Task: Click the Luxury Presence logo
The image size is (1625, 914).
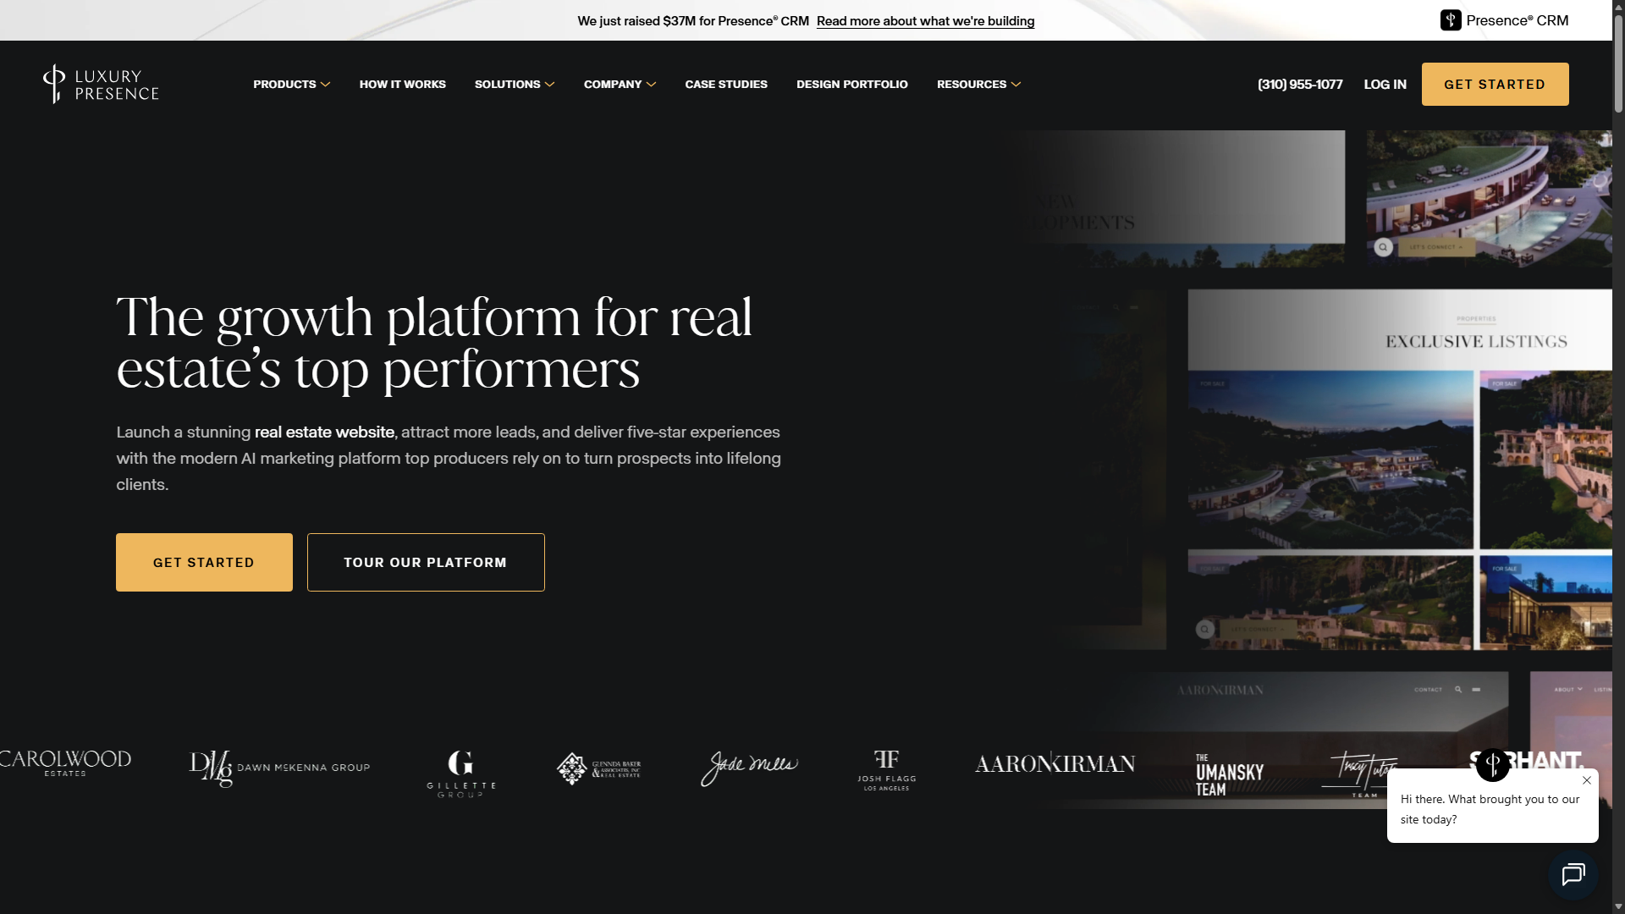Action: click(99, 84)
